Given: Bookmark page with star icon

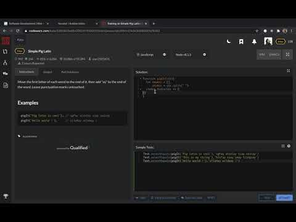Looking at the screenshot, I should point(257,31).
